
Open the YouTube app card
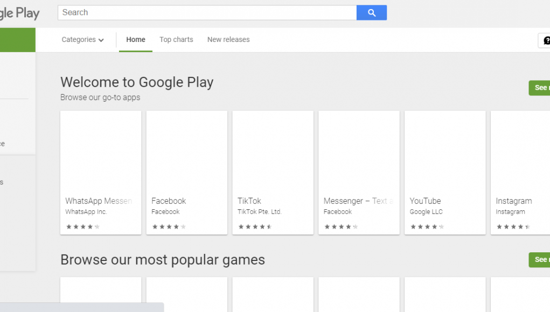coord(445,156)
